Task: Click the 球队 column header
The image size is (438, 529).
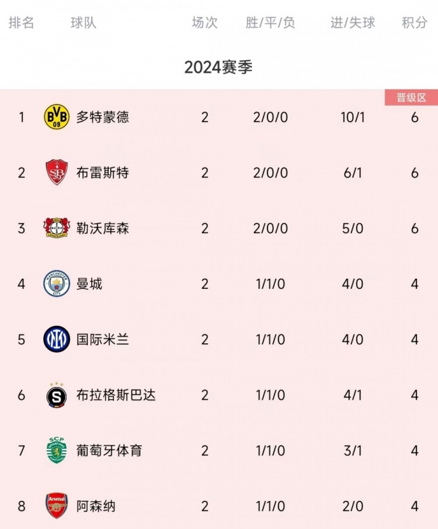Action: click(84, 23)
